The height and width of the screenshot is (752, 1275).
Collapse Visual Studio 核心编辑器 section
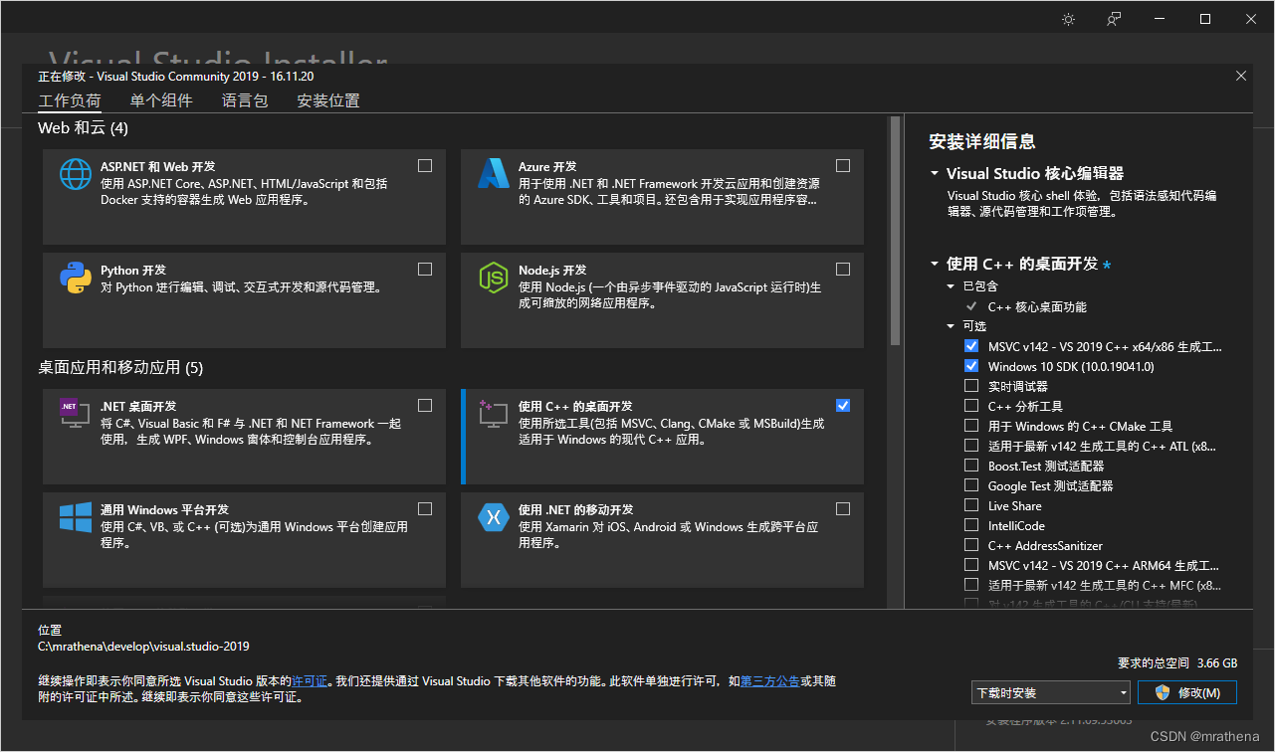pyautogui.click(x=935, y=173)
